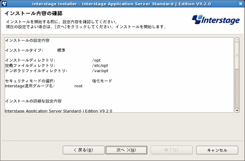
Task: Close the Interstage Installer window
Action: [241, 4]
